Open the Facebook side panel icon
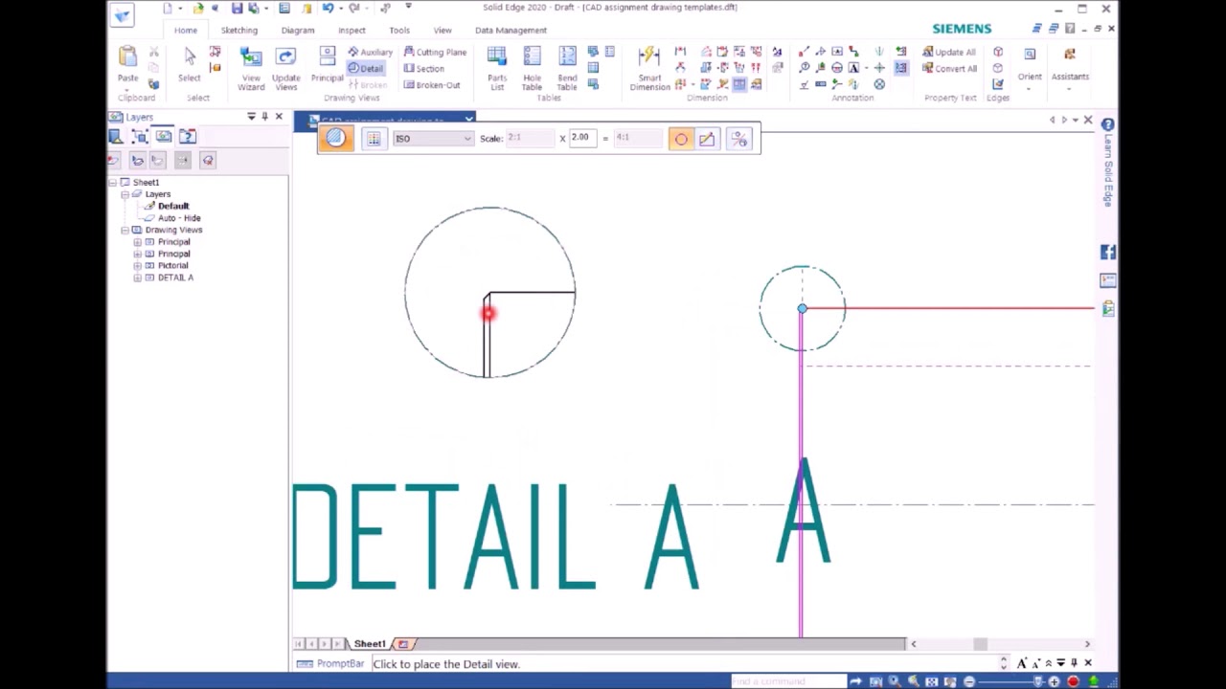This screenshot has width=1226, height=689. (x=1108, y=253)
